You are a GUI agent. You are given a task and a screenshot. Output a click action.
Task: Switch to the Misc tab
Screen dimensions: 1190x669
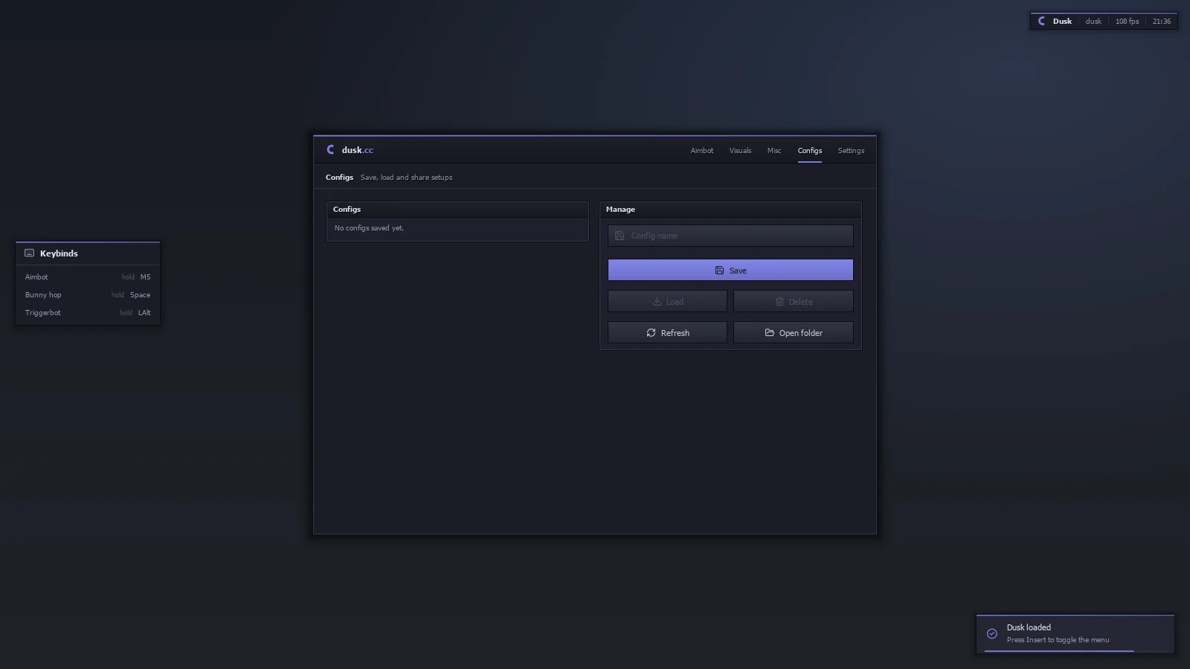[774, 150]
